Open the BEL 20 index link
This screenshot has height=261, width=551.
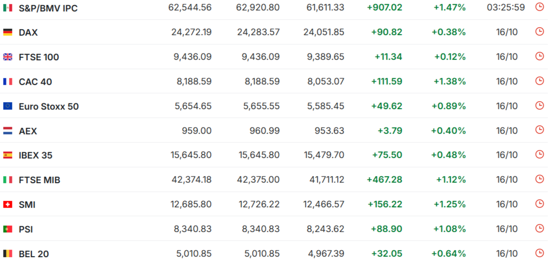click(x=34, y=254)
